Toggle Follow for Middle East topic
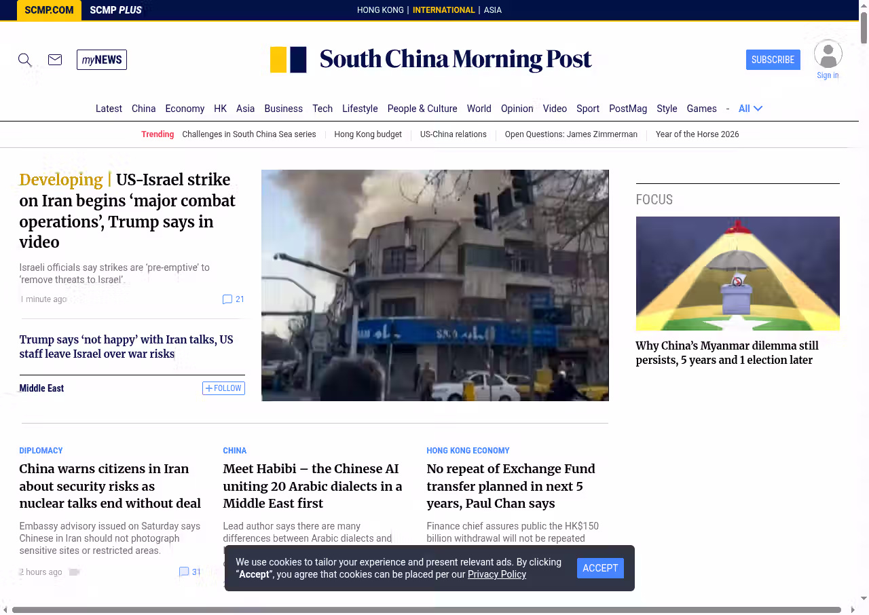 click(x=223, y=388)
